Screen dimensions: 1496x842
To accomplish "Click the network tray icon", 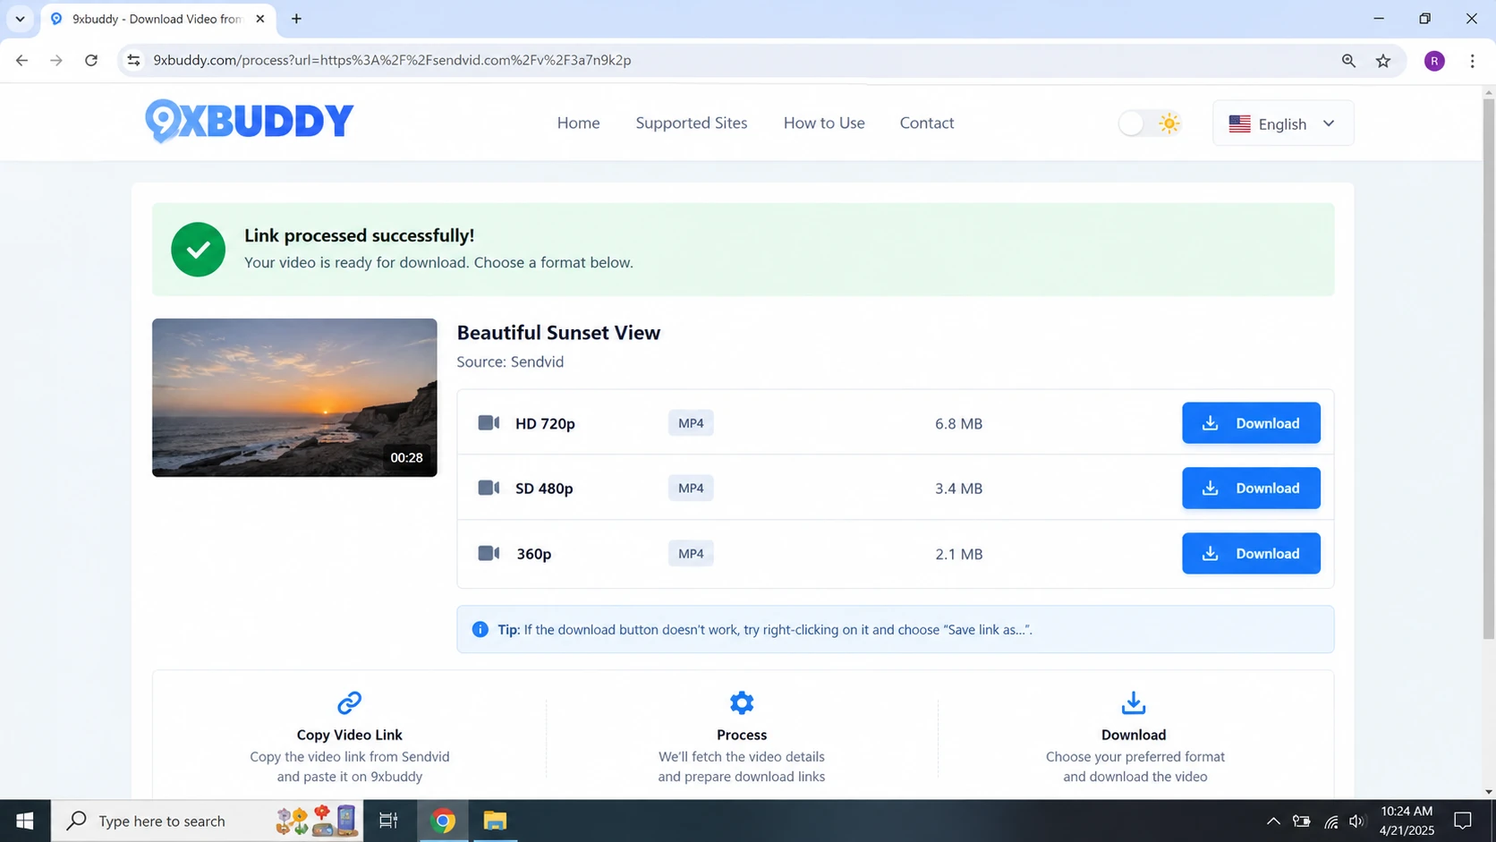I will point(1330,821).
